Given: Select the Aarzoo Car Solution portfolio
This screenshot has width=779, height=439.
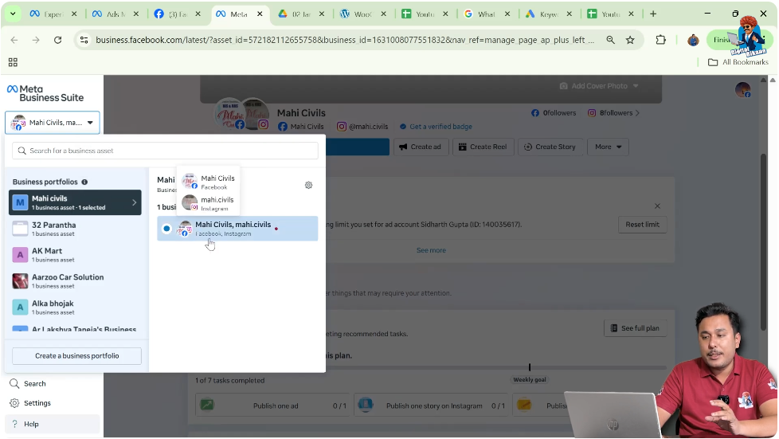Looking at the screenshot, I should [75, 281].
